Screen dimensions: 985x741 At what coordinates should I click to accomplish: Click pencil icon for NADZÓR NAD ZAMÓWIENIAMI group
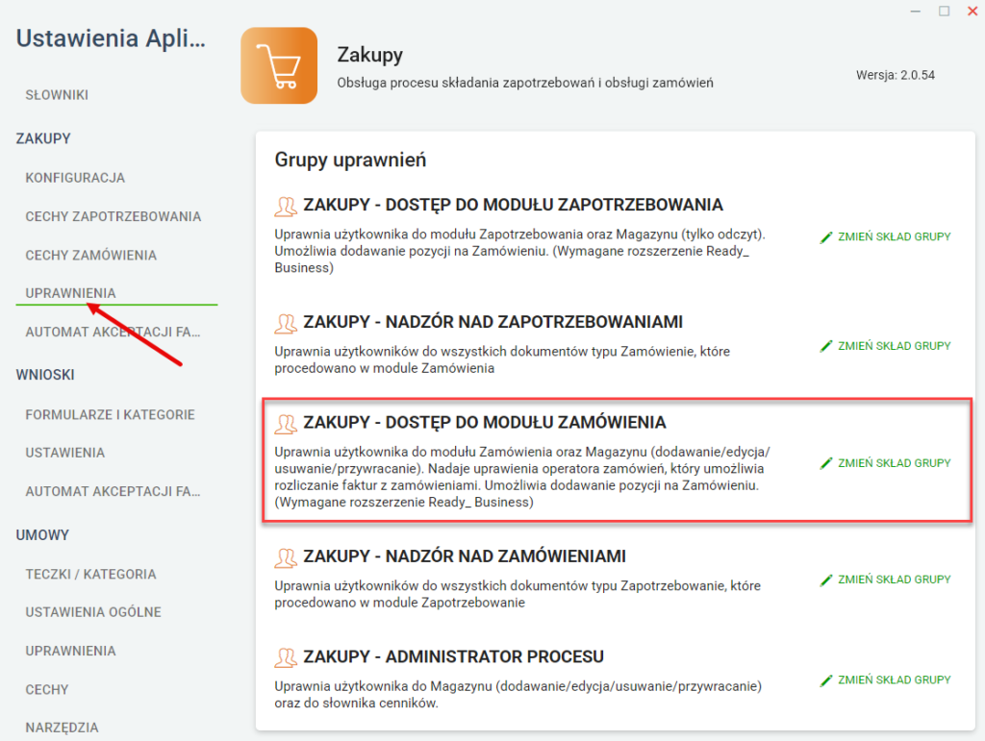(826, 580)
